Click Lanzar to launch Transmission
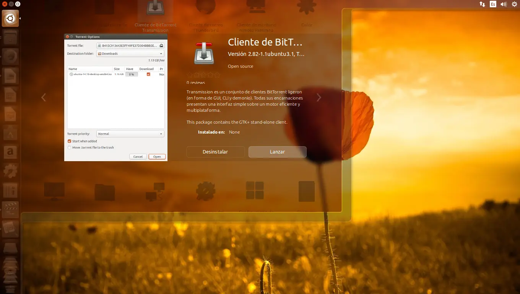520x294 pixels. (x=277, y=152)
